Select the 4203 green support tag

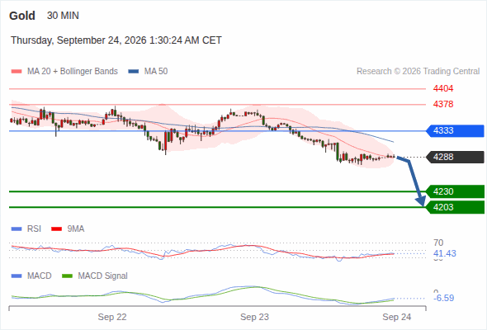click(455, 207)
